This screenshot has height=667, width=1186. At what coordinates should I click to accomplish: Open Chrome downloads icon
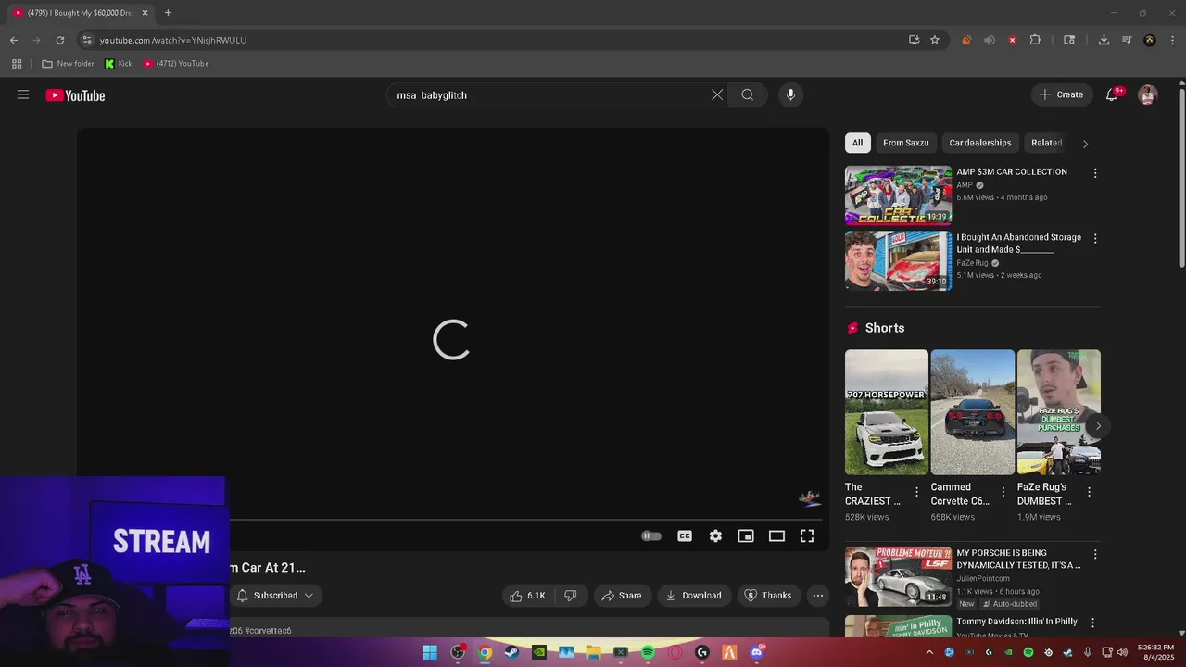coord(1104,40)
